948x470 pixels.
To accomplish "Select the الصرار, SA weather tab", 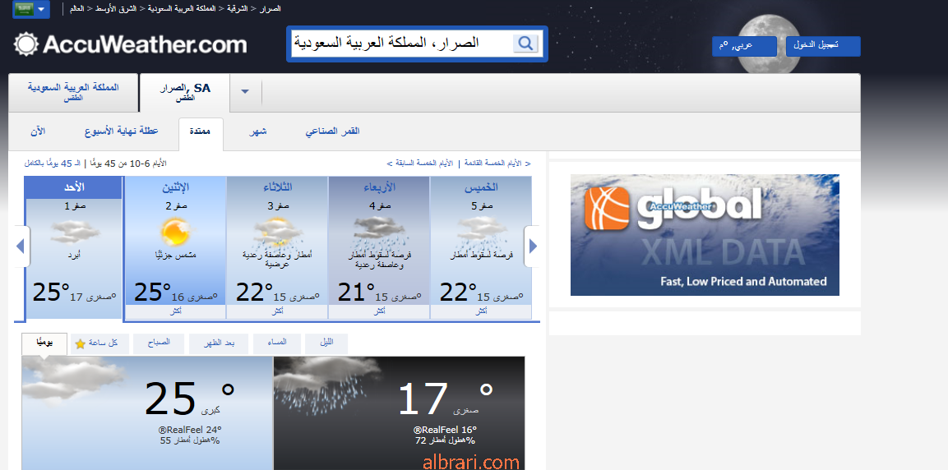I will click(185, 92).
